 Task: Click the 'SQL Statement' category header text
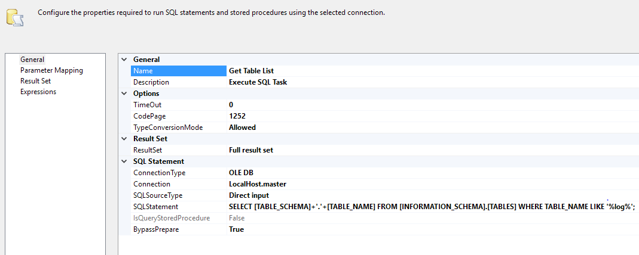(x=158, y=161)
